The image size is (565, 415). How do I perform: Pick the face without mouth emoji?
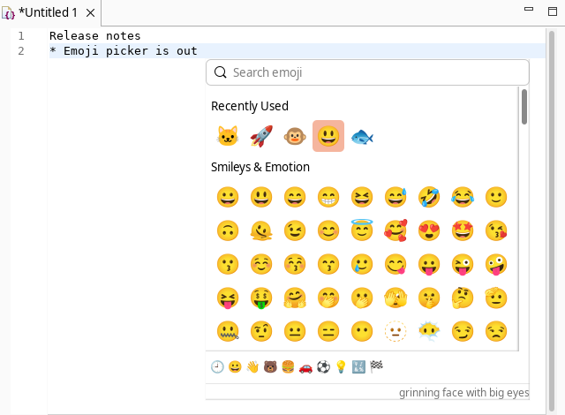pyautogui.click(x=362, y=331)
